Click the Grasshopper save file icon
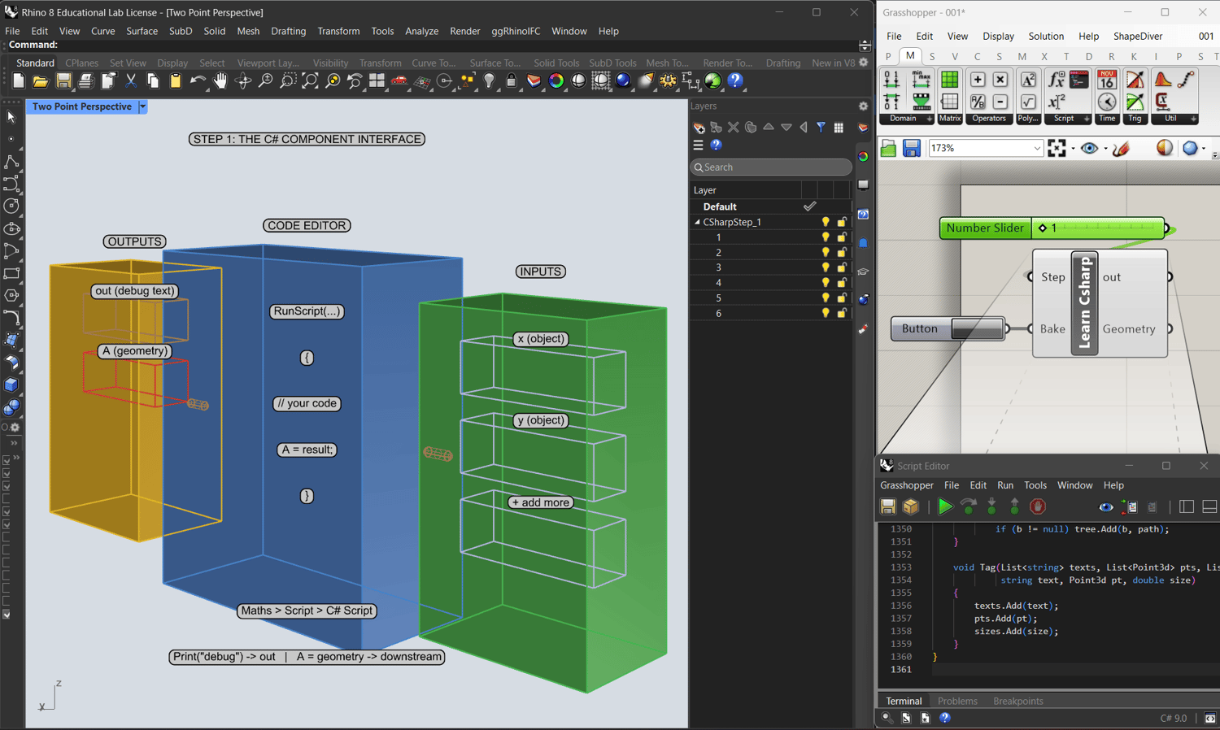 [912, 148]
